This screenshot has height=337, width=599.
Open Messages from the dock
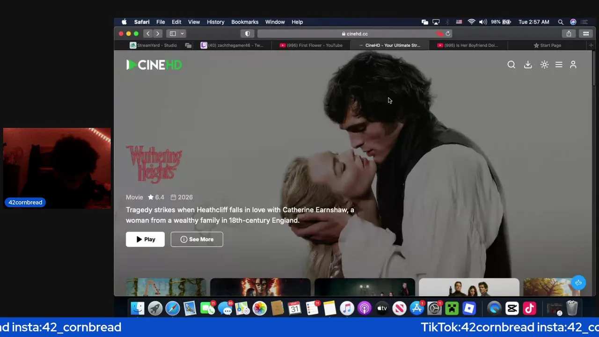225,308
